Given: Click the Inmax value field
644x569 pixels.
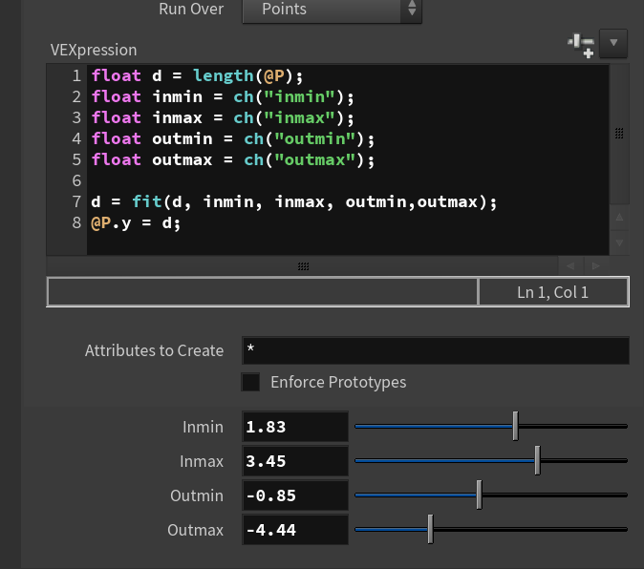Looking at the screenshot, I should click(295, 461).
